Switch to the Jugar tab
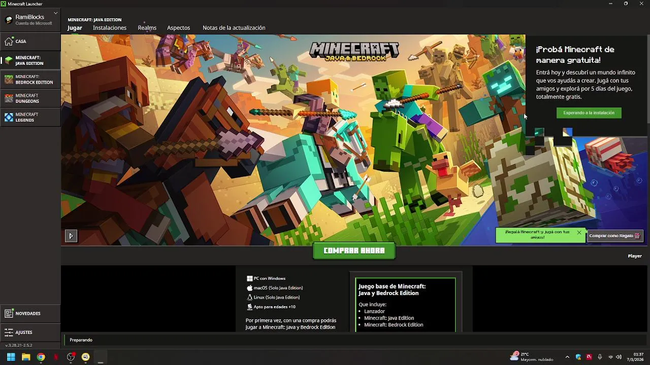This screenshot has width=650, height=365. coord(75,28)
